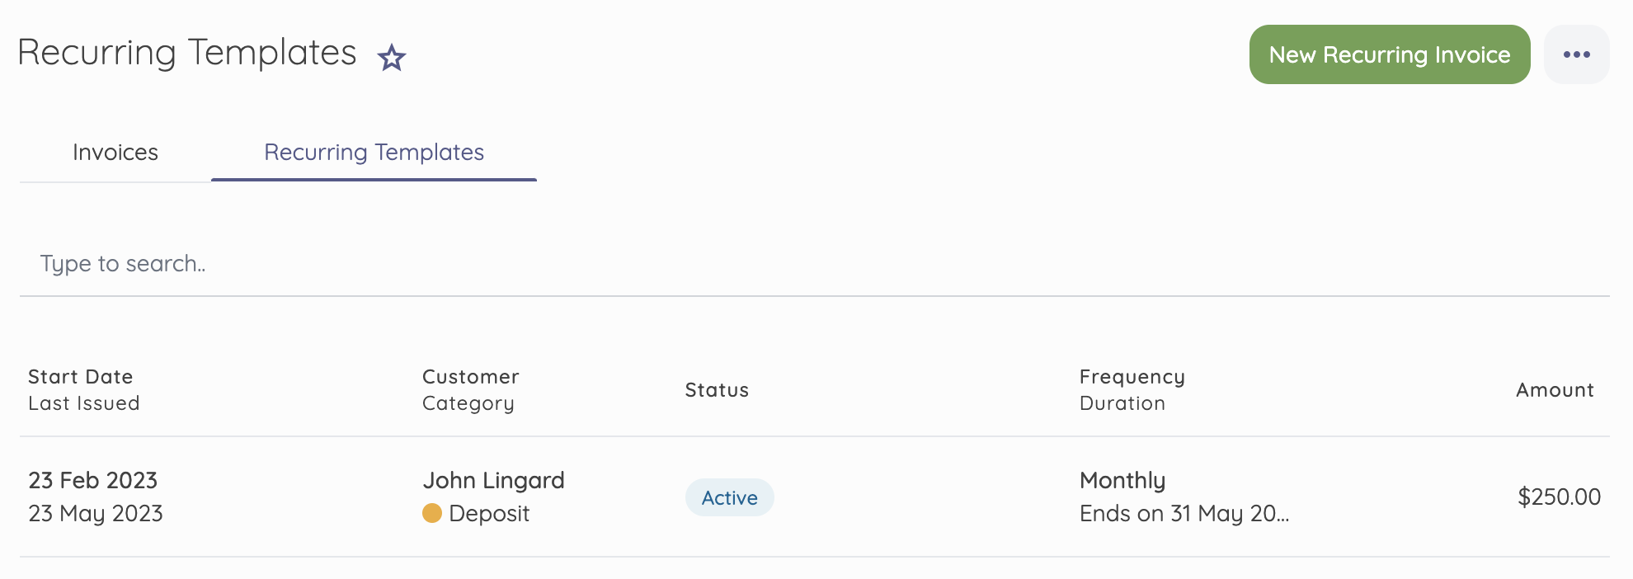Screen dimensions: 1633x579
Task: Focus the Type to search field
Action: pyautogui.click(x=814, y=264)
